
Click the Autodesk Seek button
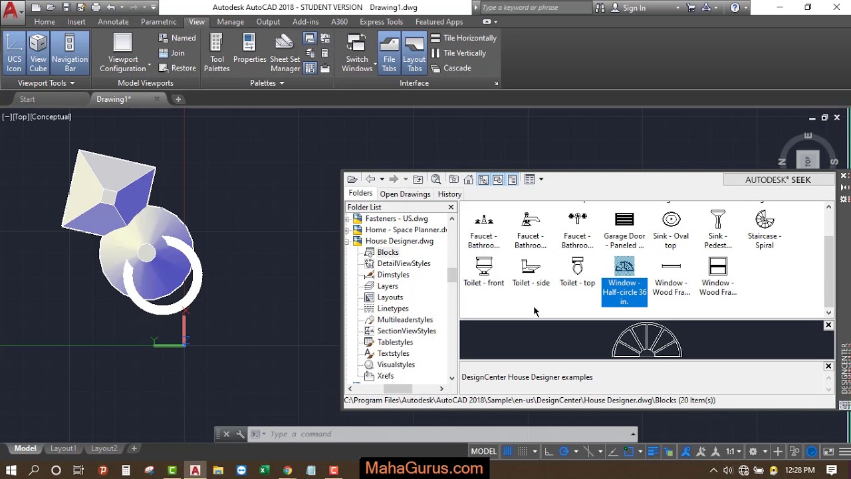778,180
